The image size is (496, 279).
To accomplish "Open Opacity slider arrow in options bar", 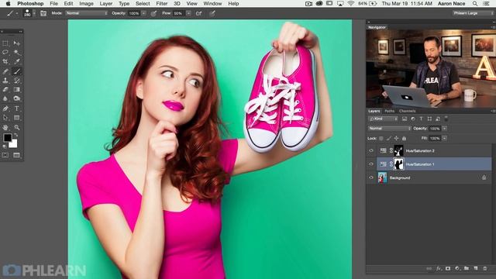I will tap(144, 13).
